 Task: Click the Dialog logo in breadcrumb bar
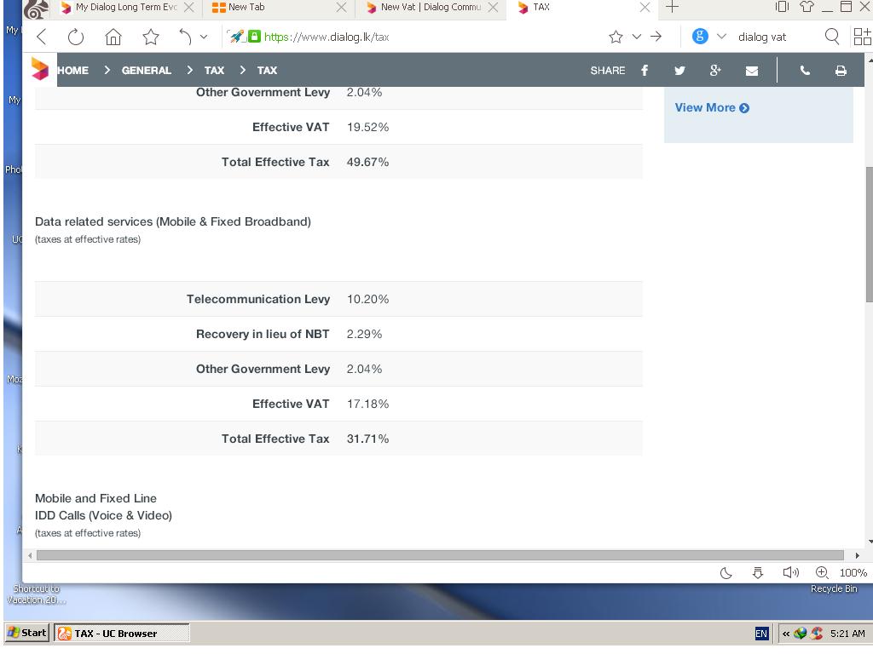40,70
